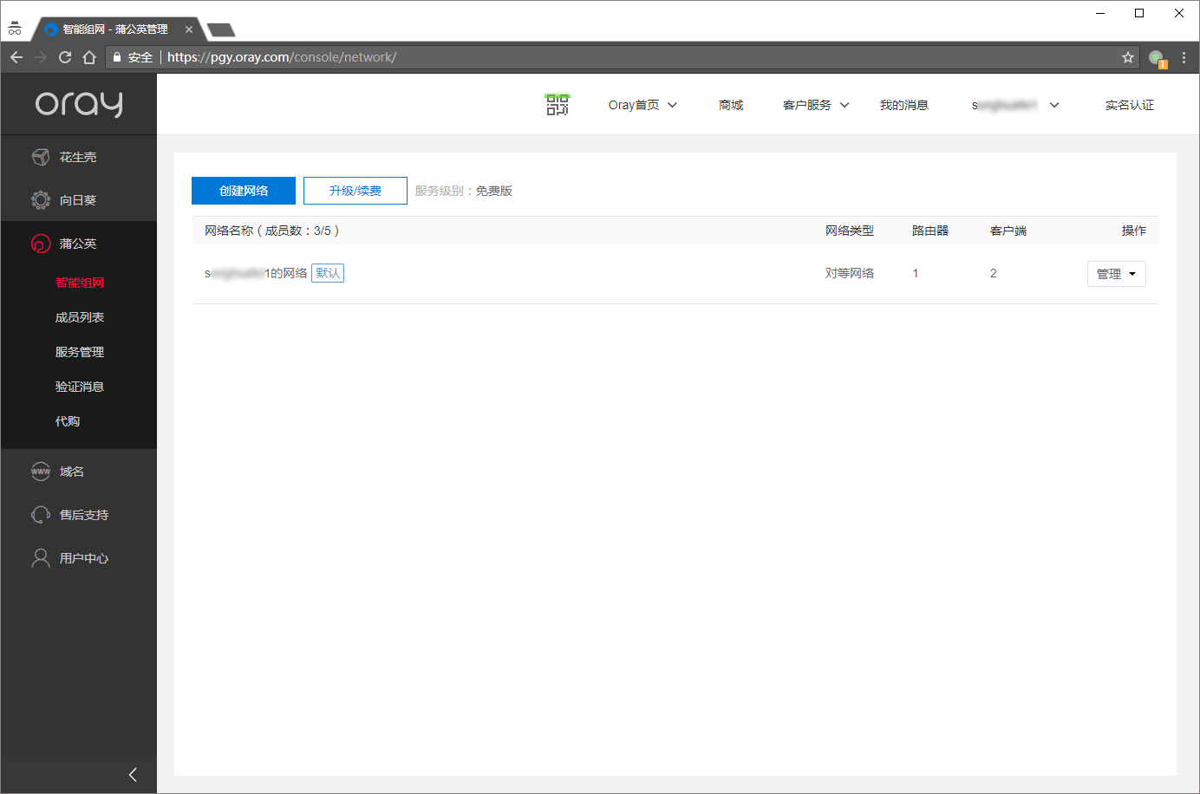Viewport: 1200px width, 794px height.
Task: Click the 创建网络 button
Action: [244, 191]
